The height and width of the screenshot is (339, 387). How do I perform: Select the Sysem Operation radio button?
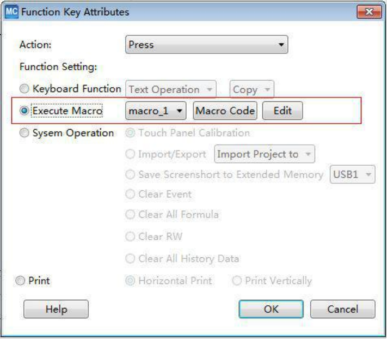point(23,133)
